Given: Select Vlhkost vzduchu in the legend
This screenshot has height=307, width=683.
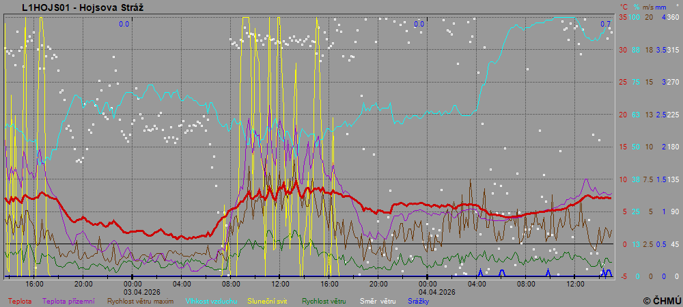Looking at the screenshot, I should pyautogui.click(x=210, y=300).
